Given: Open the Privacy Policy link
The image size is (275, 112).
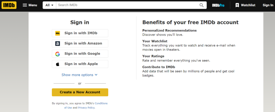Looking at the screenshot, I should pos(86,108).
